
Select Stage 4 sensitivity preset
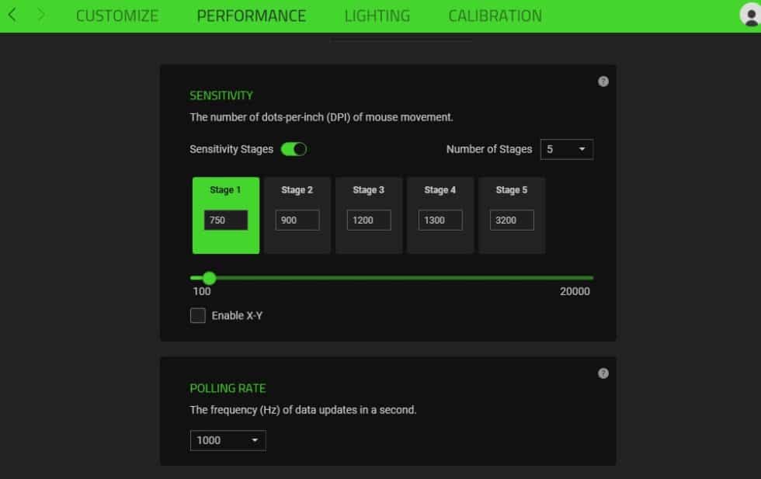(440, 189)
